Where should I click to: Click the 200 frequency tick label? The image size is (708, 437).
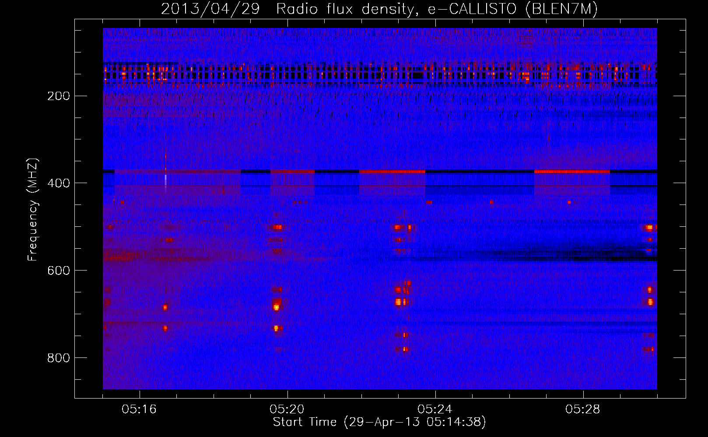59,96
